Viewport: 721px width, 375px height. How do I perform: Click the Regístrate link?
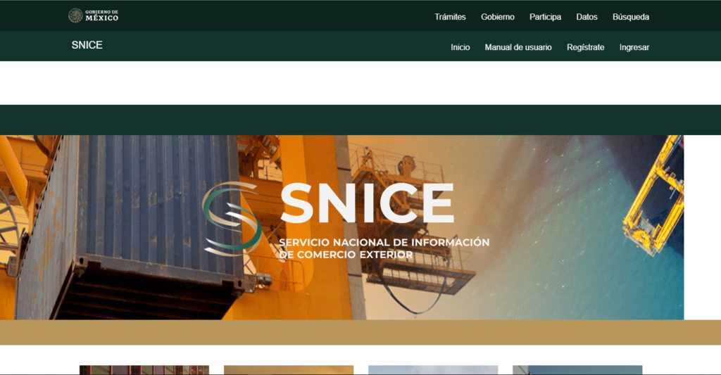point(585,47)
